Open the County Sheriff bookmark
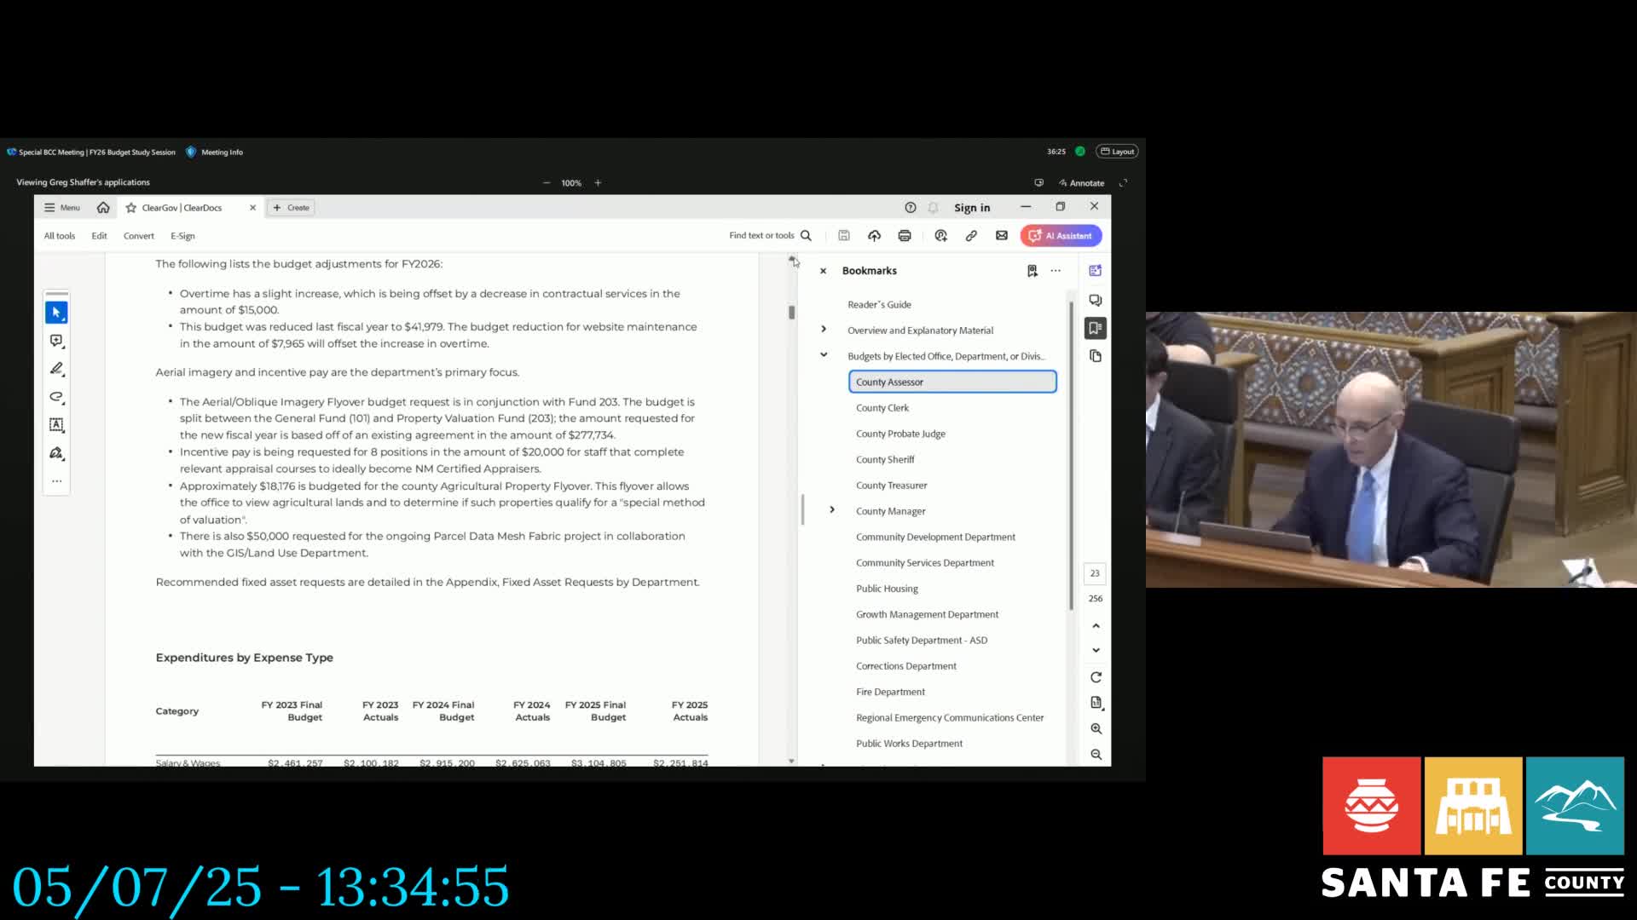Screen dimensions: 1637x920 885,460
